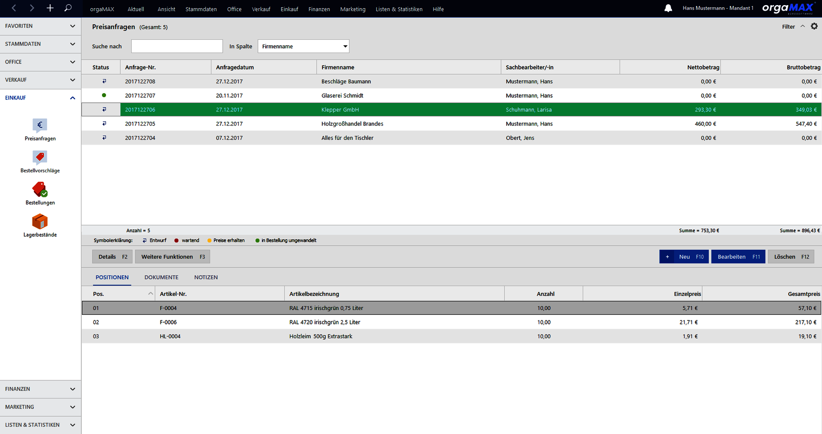The width and height of the screenshot is (822, 434).
Task: Sort by the Anfragedatum column header
Action: click(x=264, y=67)
